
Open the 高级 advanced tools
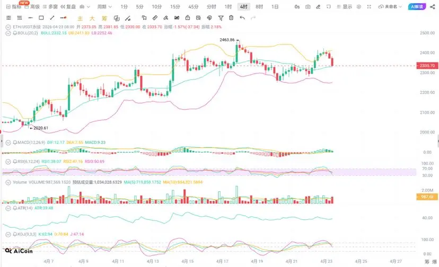click(32, 6)
